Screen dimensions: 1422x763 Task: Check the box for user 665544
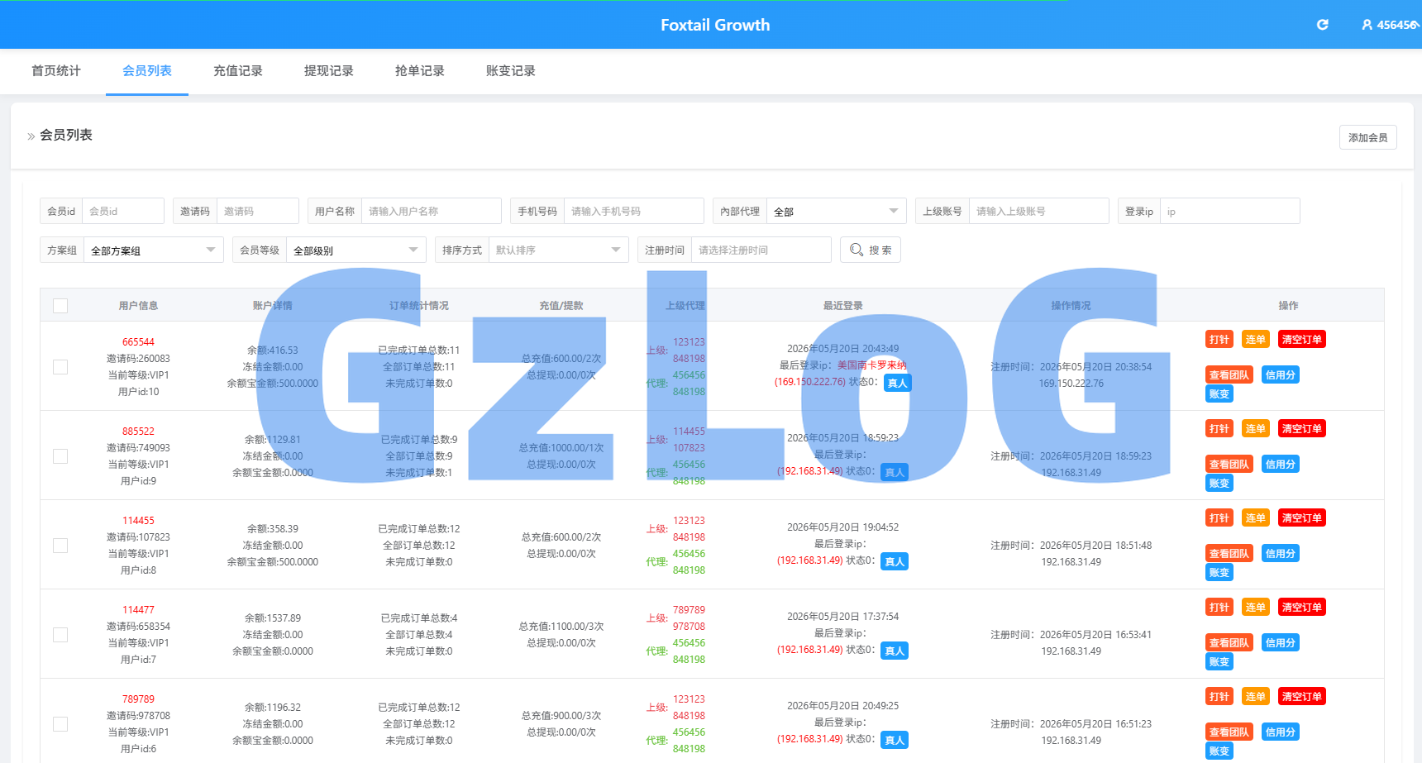pos(60,367)
